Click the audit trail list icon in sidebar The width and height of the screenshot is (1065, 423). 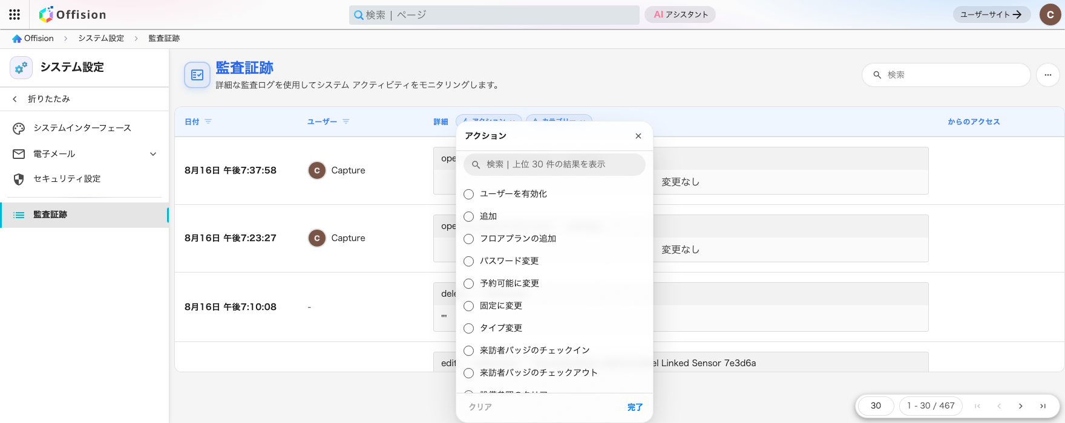(x=19, y=215)
